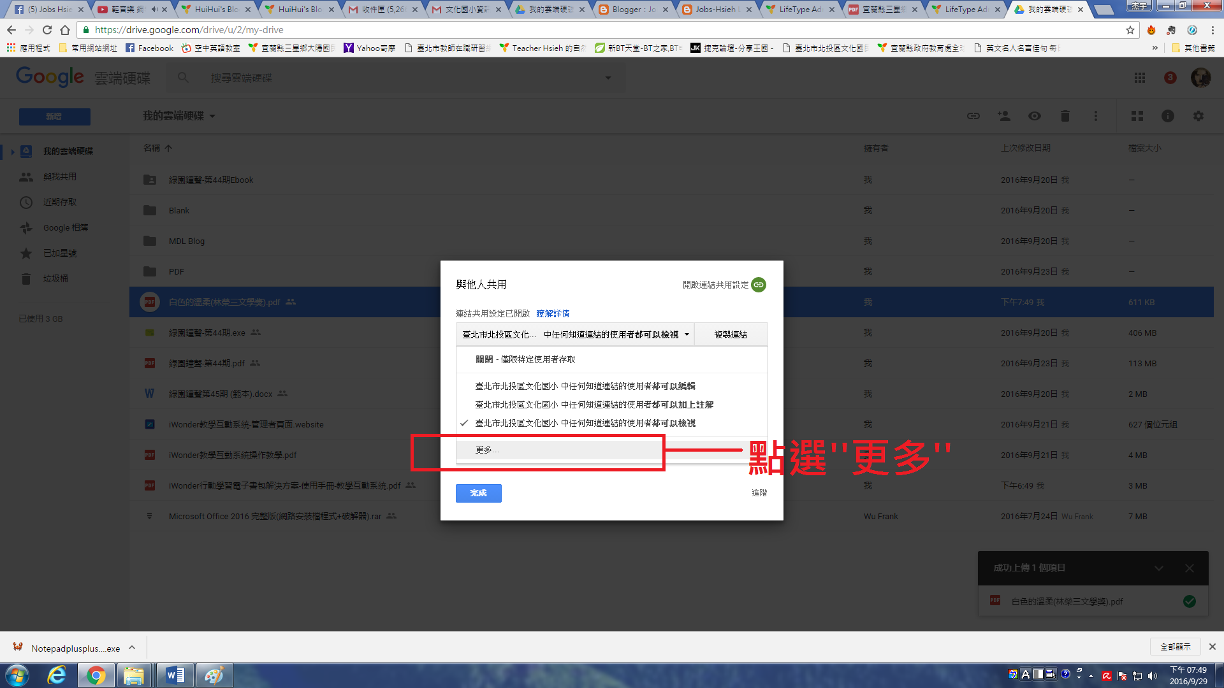Screen dimensions: 1224x688
Task: Open 近期存取 in the sidebar
Action: pos(60,202)
